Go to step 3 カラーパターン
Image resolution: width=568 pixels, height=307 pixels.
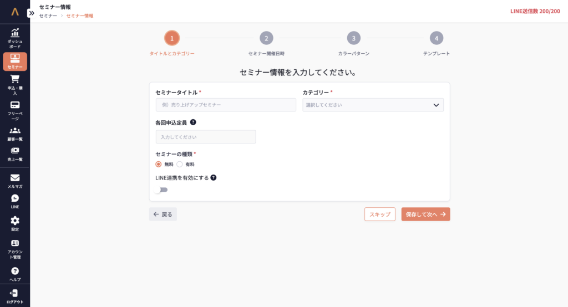353,38
